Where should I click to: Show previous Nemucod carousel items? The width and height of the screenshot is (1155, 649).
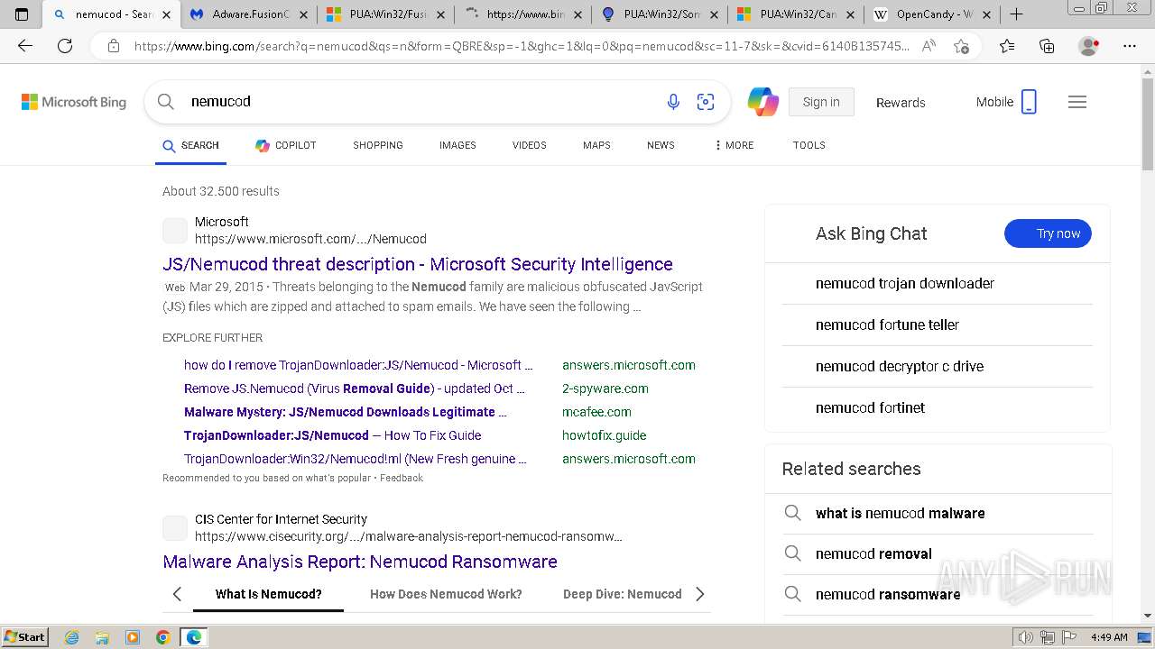tap(177, 594)
